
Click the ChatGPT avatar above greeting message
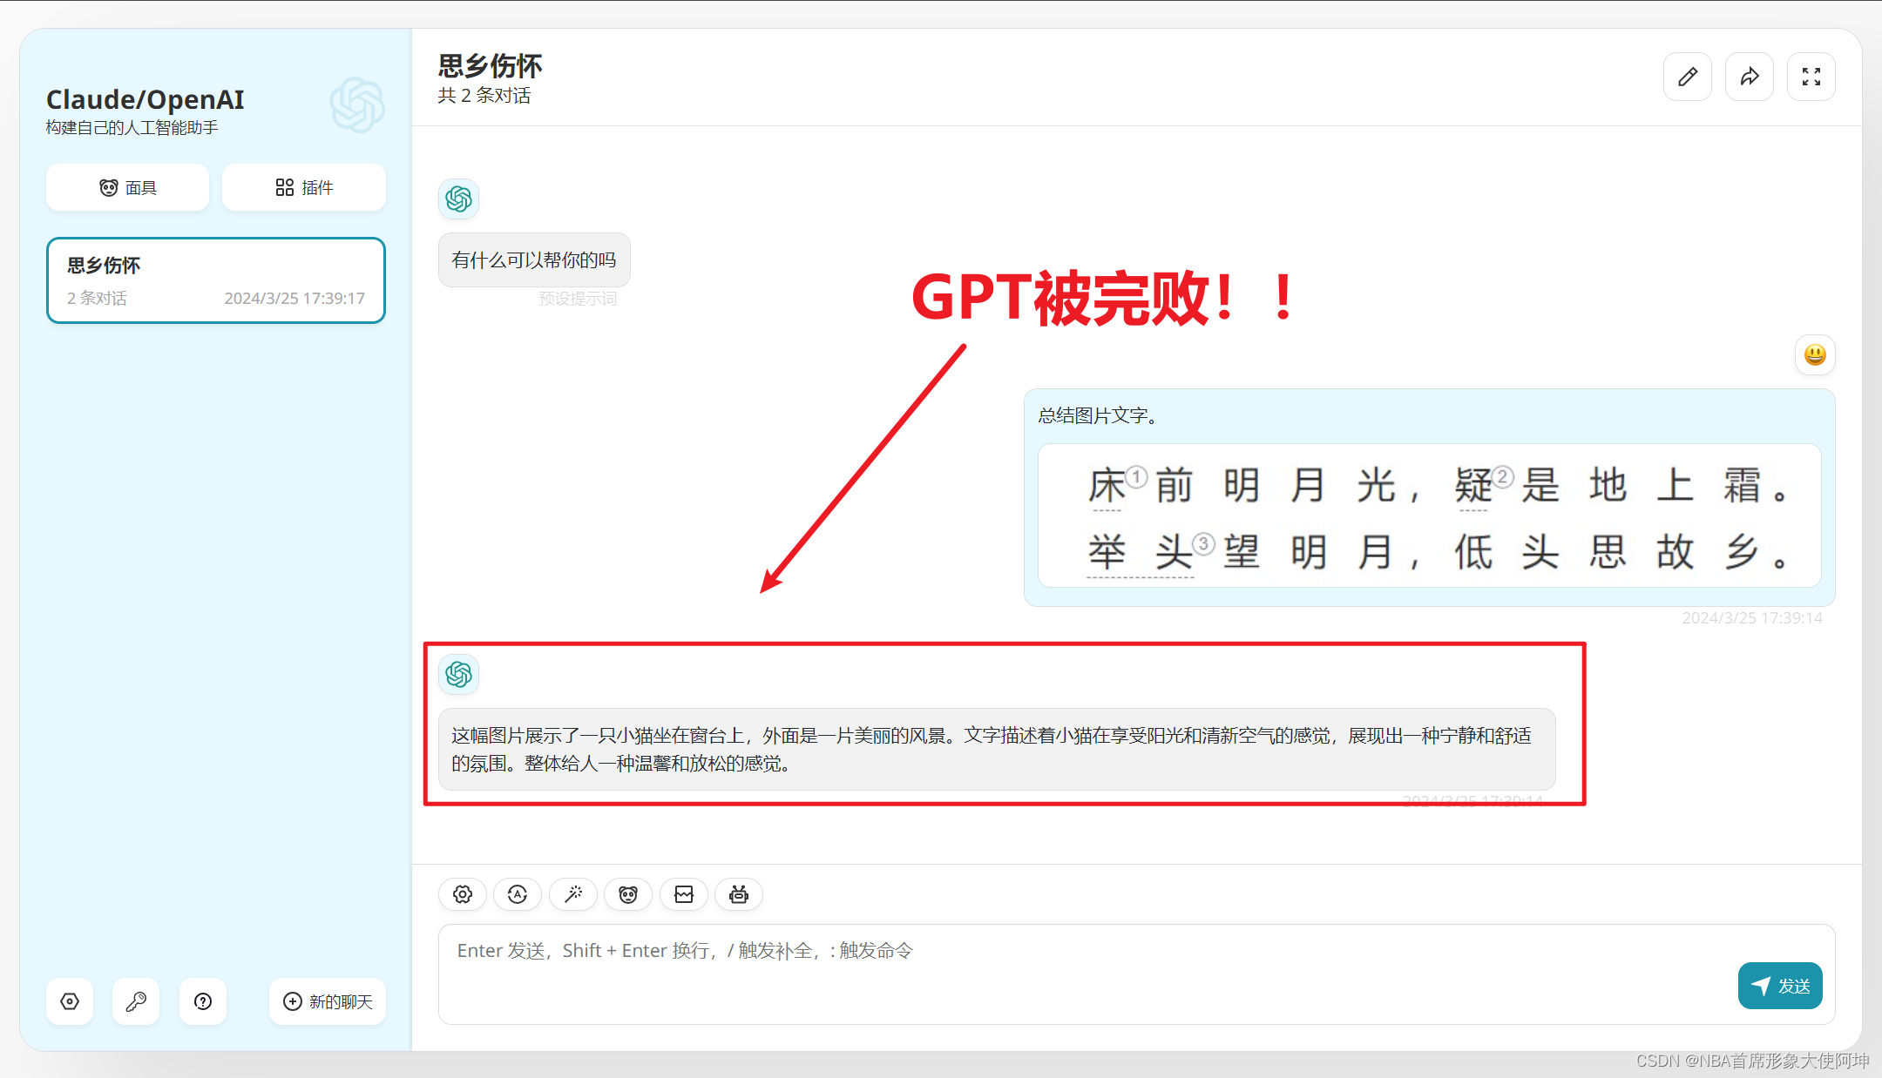pyautogui.click(x=459, y=199)
